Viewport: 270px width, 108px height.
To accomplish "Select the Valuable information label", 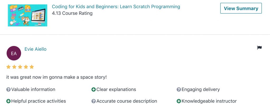I will point(33,90).
